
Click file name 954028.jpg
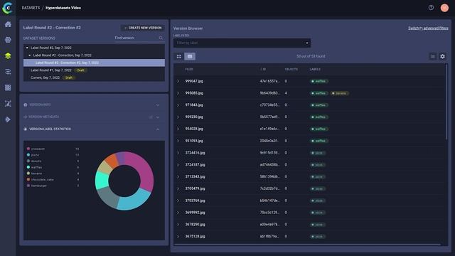pos(194,129)
